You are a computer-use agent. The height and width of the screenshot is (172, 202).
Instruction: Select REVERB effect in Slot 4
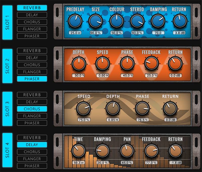pyautogui.click(x=32, y=138)
